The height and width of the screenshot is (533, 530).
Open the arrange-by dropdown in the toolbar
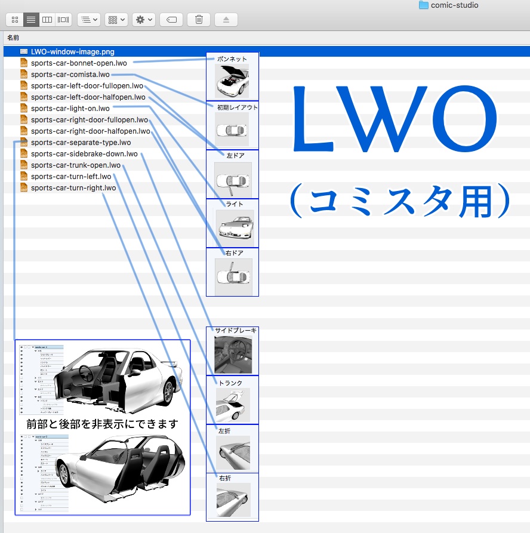coord(89,20)
